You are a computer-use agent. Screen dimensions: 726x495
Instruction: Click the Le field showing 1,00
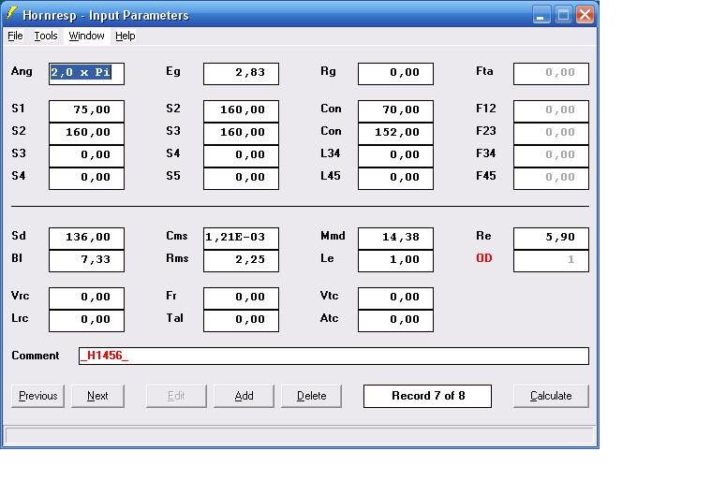coord(396,260)
